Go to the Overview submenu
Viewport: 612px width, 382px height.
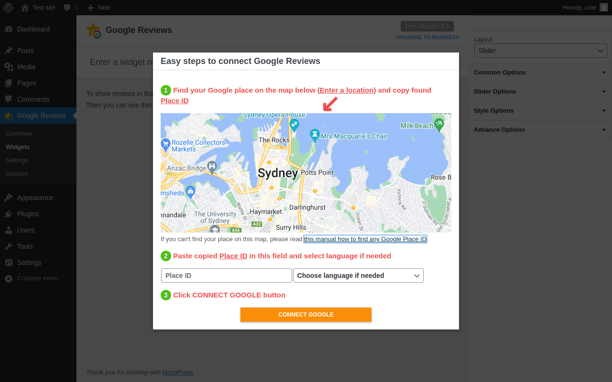(x=19, y=133)
